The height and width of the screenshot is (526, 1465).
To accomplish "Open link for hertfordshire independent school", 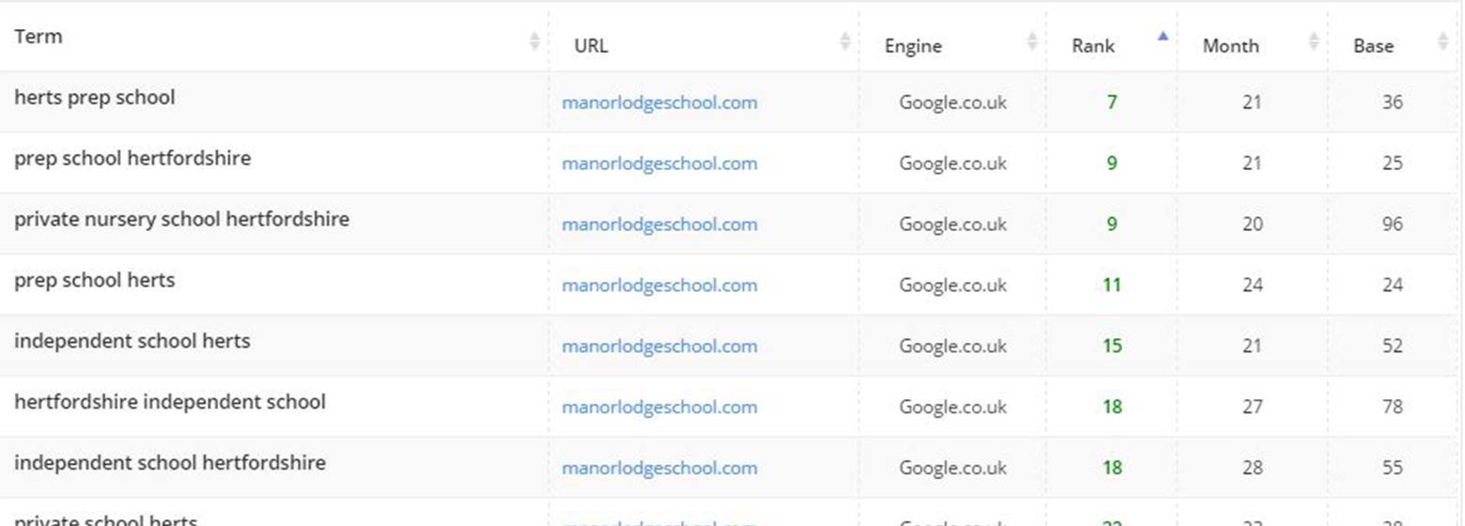I will [659, 408].
